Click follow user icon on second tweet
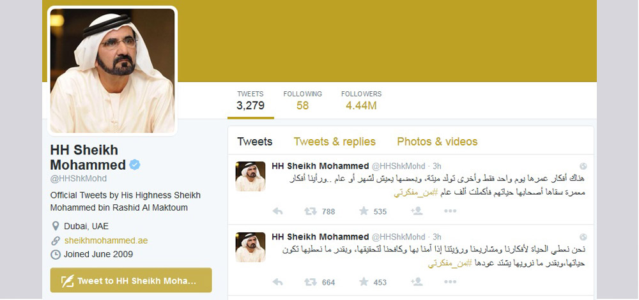This screenshot has width=639, height=300. [x=417, y=281]
